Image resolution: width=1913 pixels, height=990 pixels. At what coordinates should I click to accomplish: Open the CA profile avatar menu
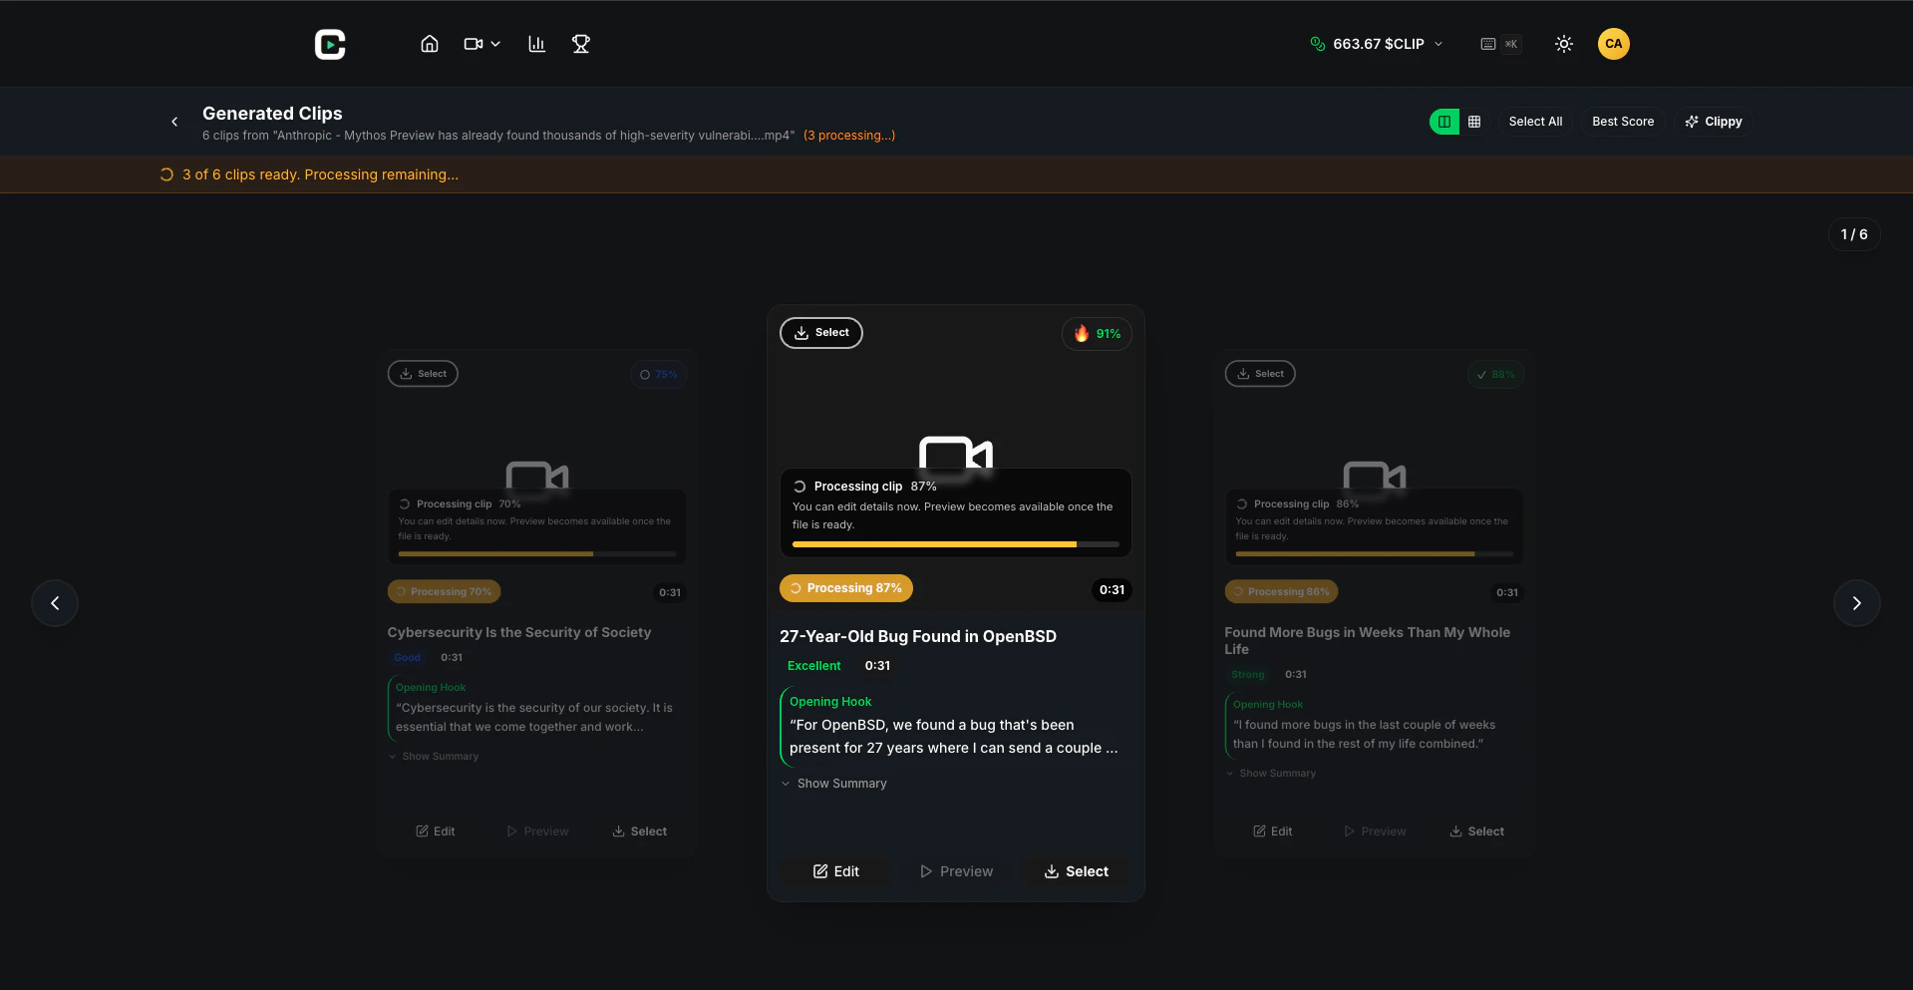coord(1613,43)
